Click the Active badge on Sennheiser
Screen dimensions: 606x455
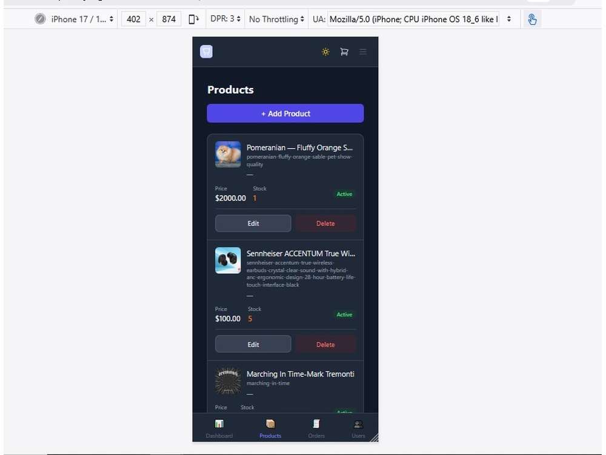click(344, 314)
